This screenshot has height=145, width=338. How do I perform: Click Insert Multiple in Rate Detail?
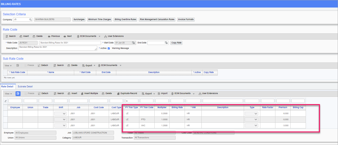tap(89, 93)
